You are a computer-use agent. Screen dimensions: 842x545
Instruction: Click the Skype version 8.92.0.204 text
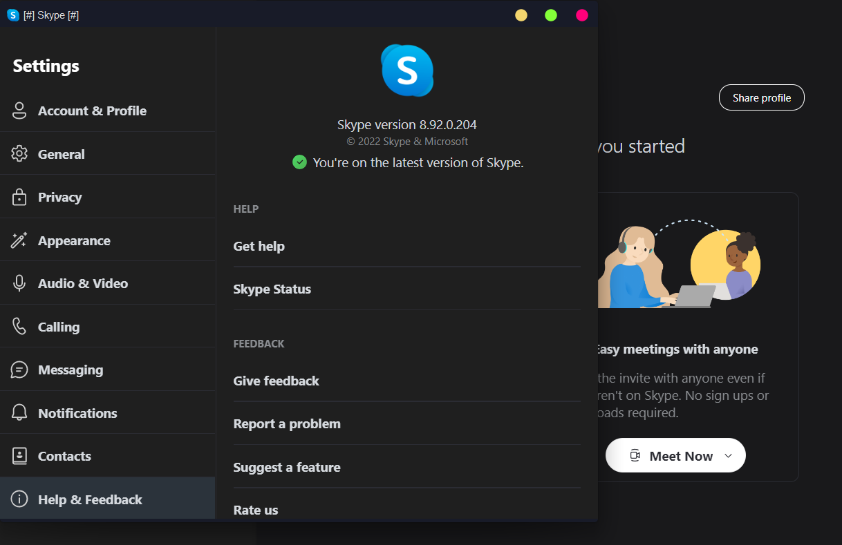(407, 125)
